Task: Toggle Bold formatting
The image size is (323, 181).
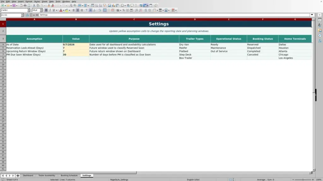Action: [x=46, y=10]
